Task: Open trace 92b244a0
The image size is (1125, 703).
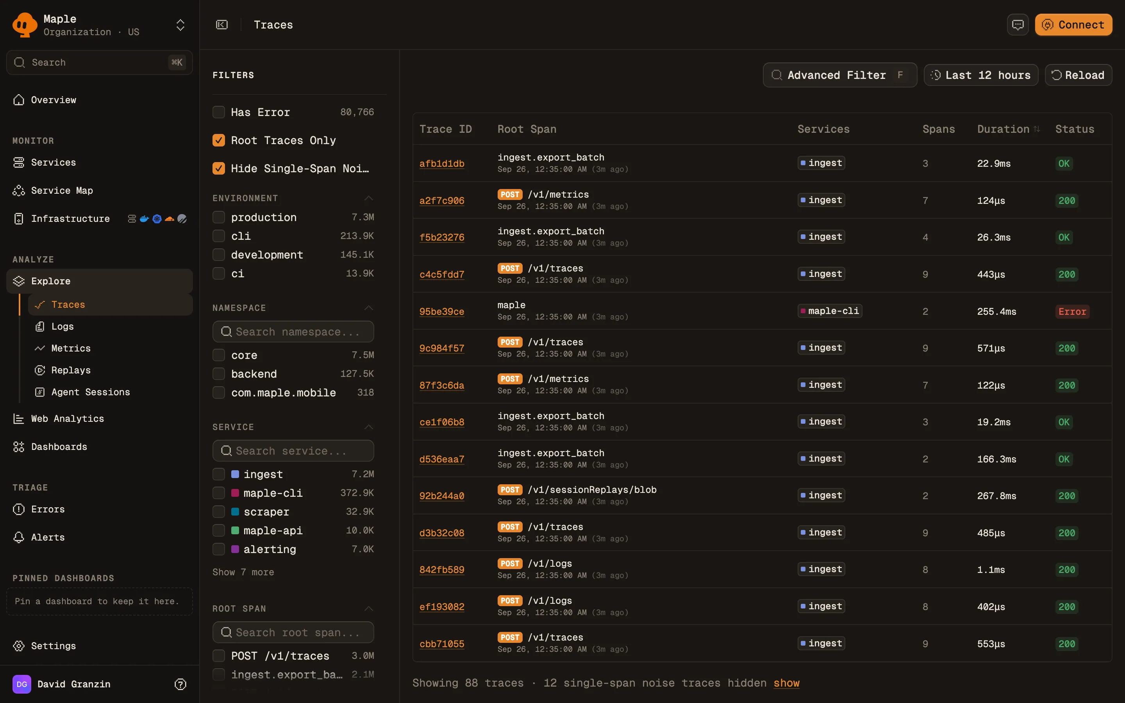Action: click(442, 496)
